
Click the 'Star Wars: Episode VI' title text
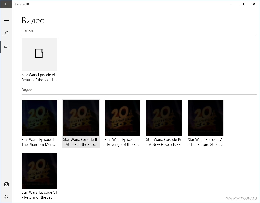pos(39,195)
